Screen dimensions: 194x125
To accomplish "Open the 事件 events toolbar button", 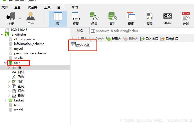I will coord(113,19).
